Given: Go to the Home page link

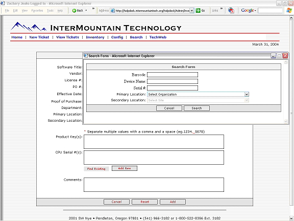Looking at the screenshot, I should pos(17,37).
